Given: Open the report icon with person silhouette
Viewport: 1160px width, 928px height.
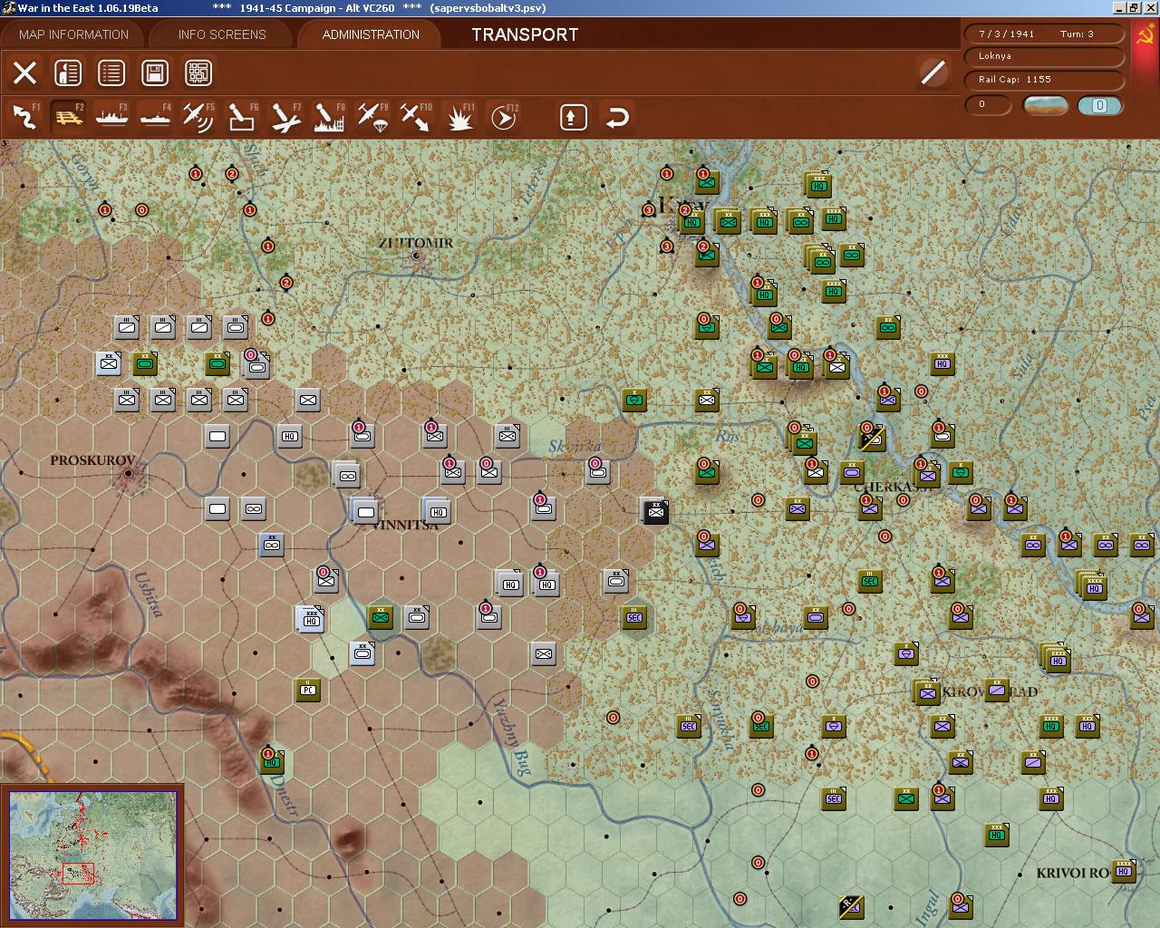Looking at the screenshot, I should tap(68, 72).
